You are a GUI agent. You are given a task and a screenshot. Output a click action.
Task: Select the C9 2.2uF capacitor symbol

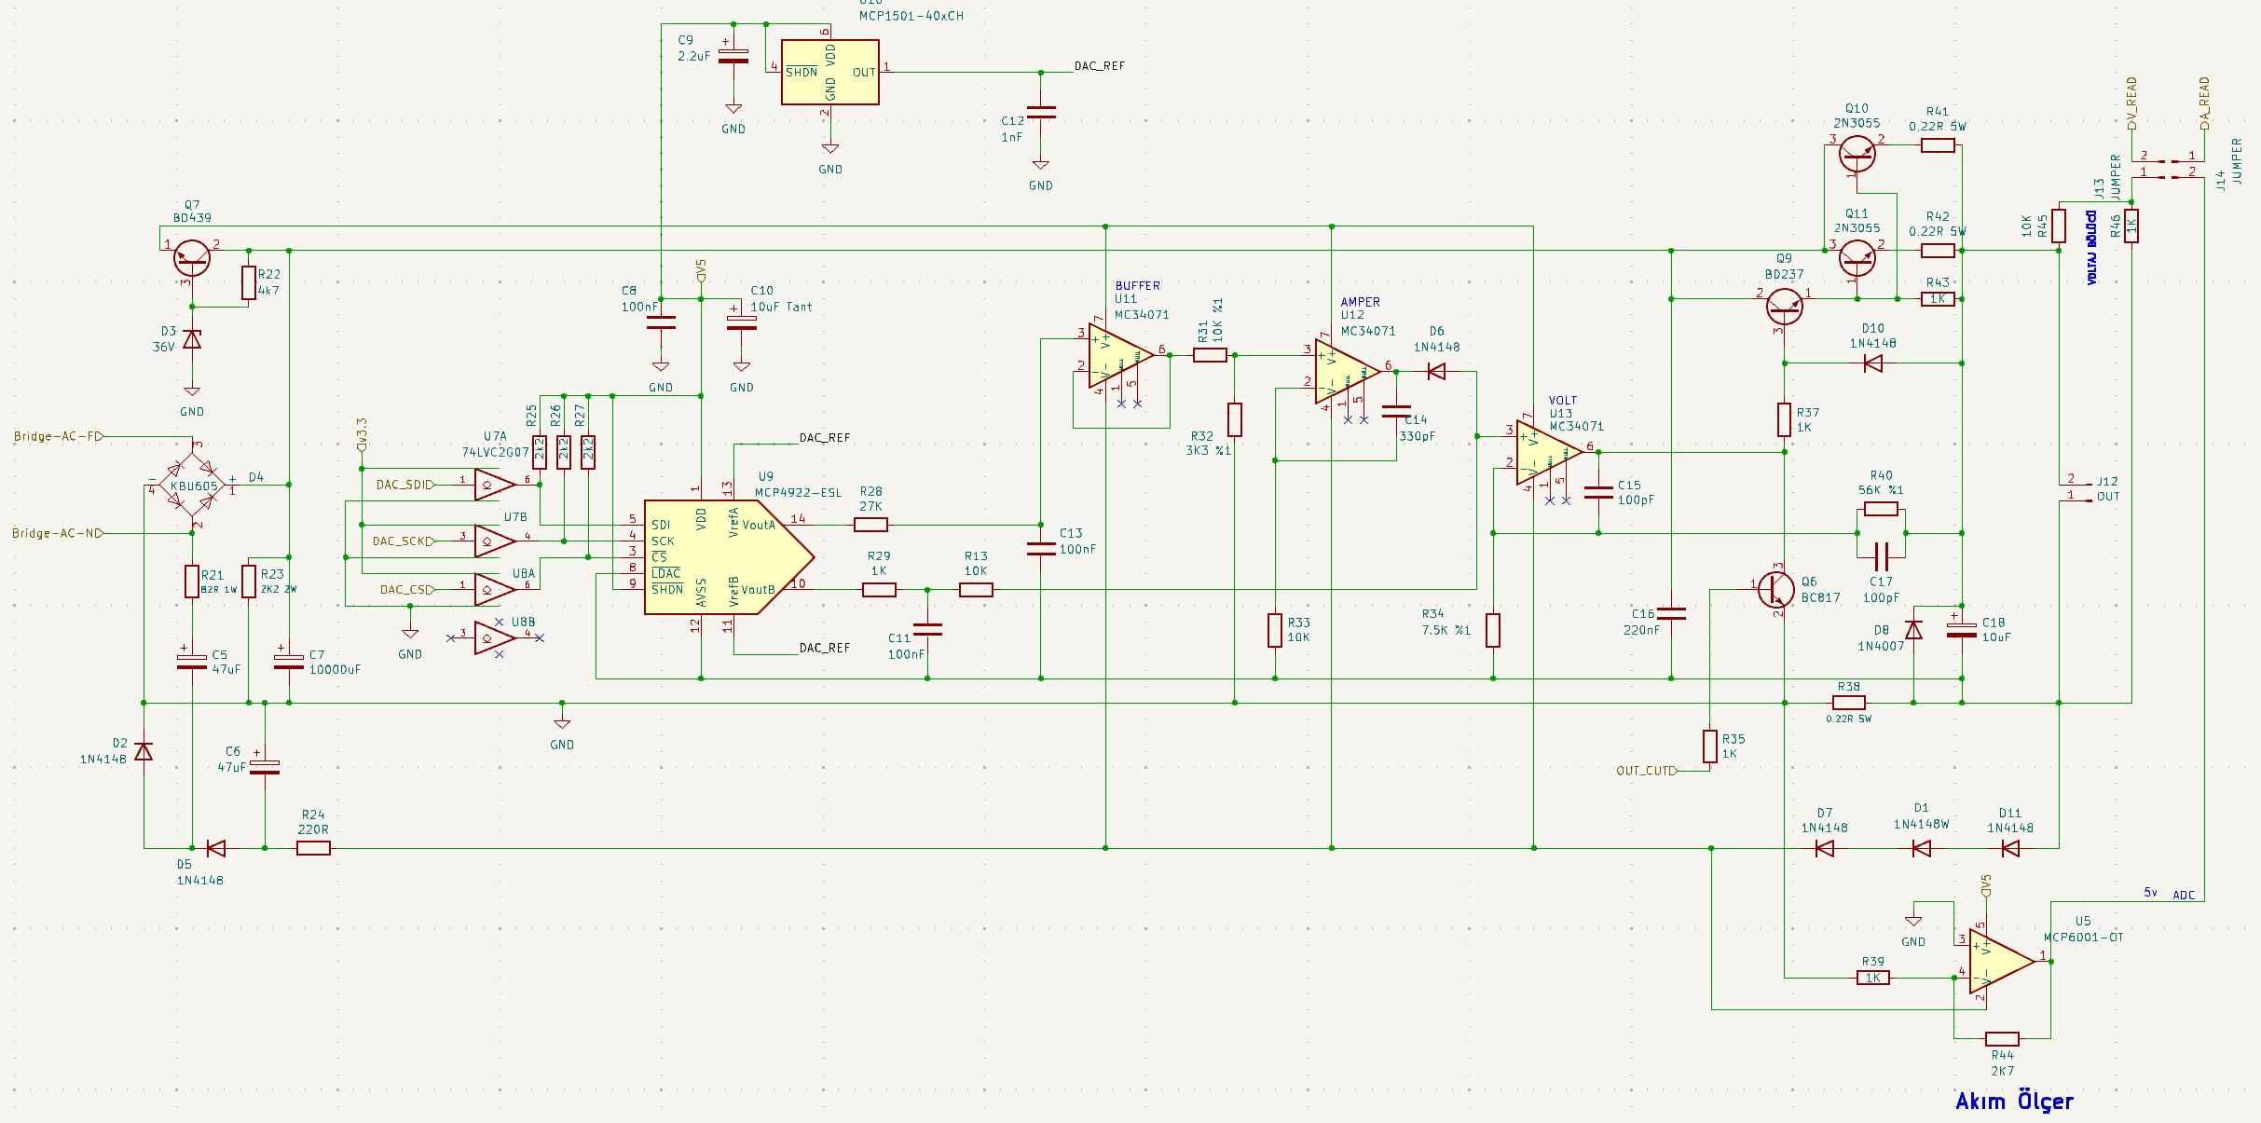[733, 56]
